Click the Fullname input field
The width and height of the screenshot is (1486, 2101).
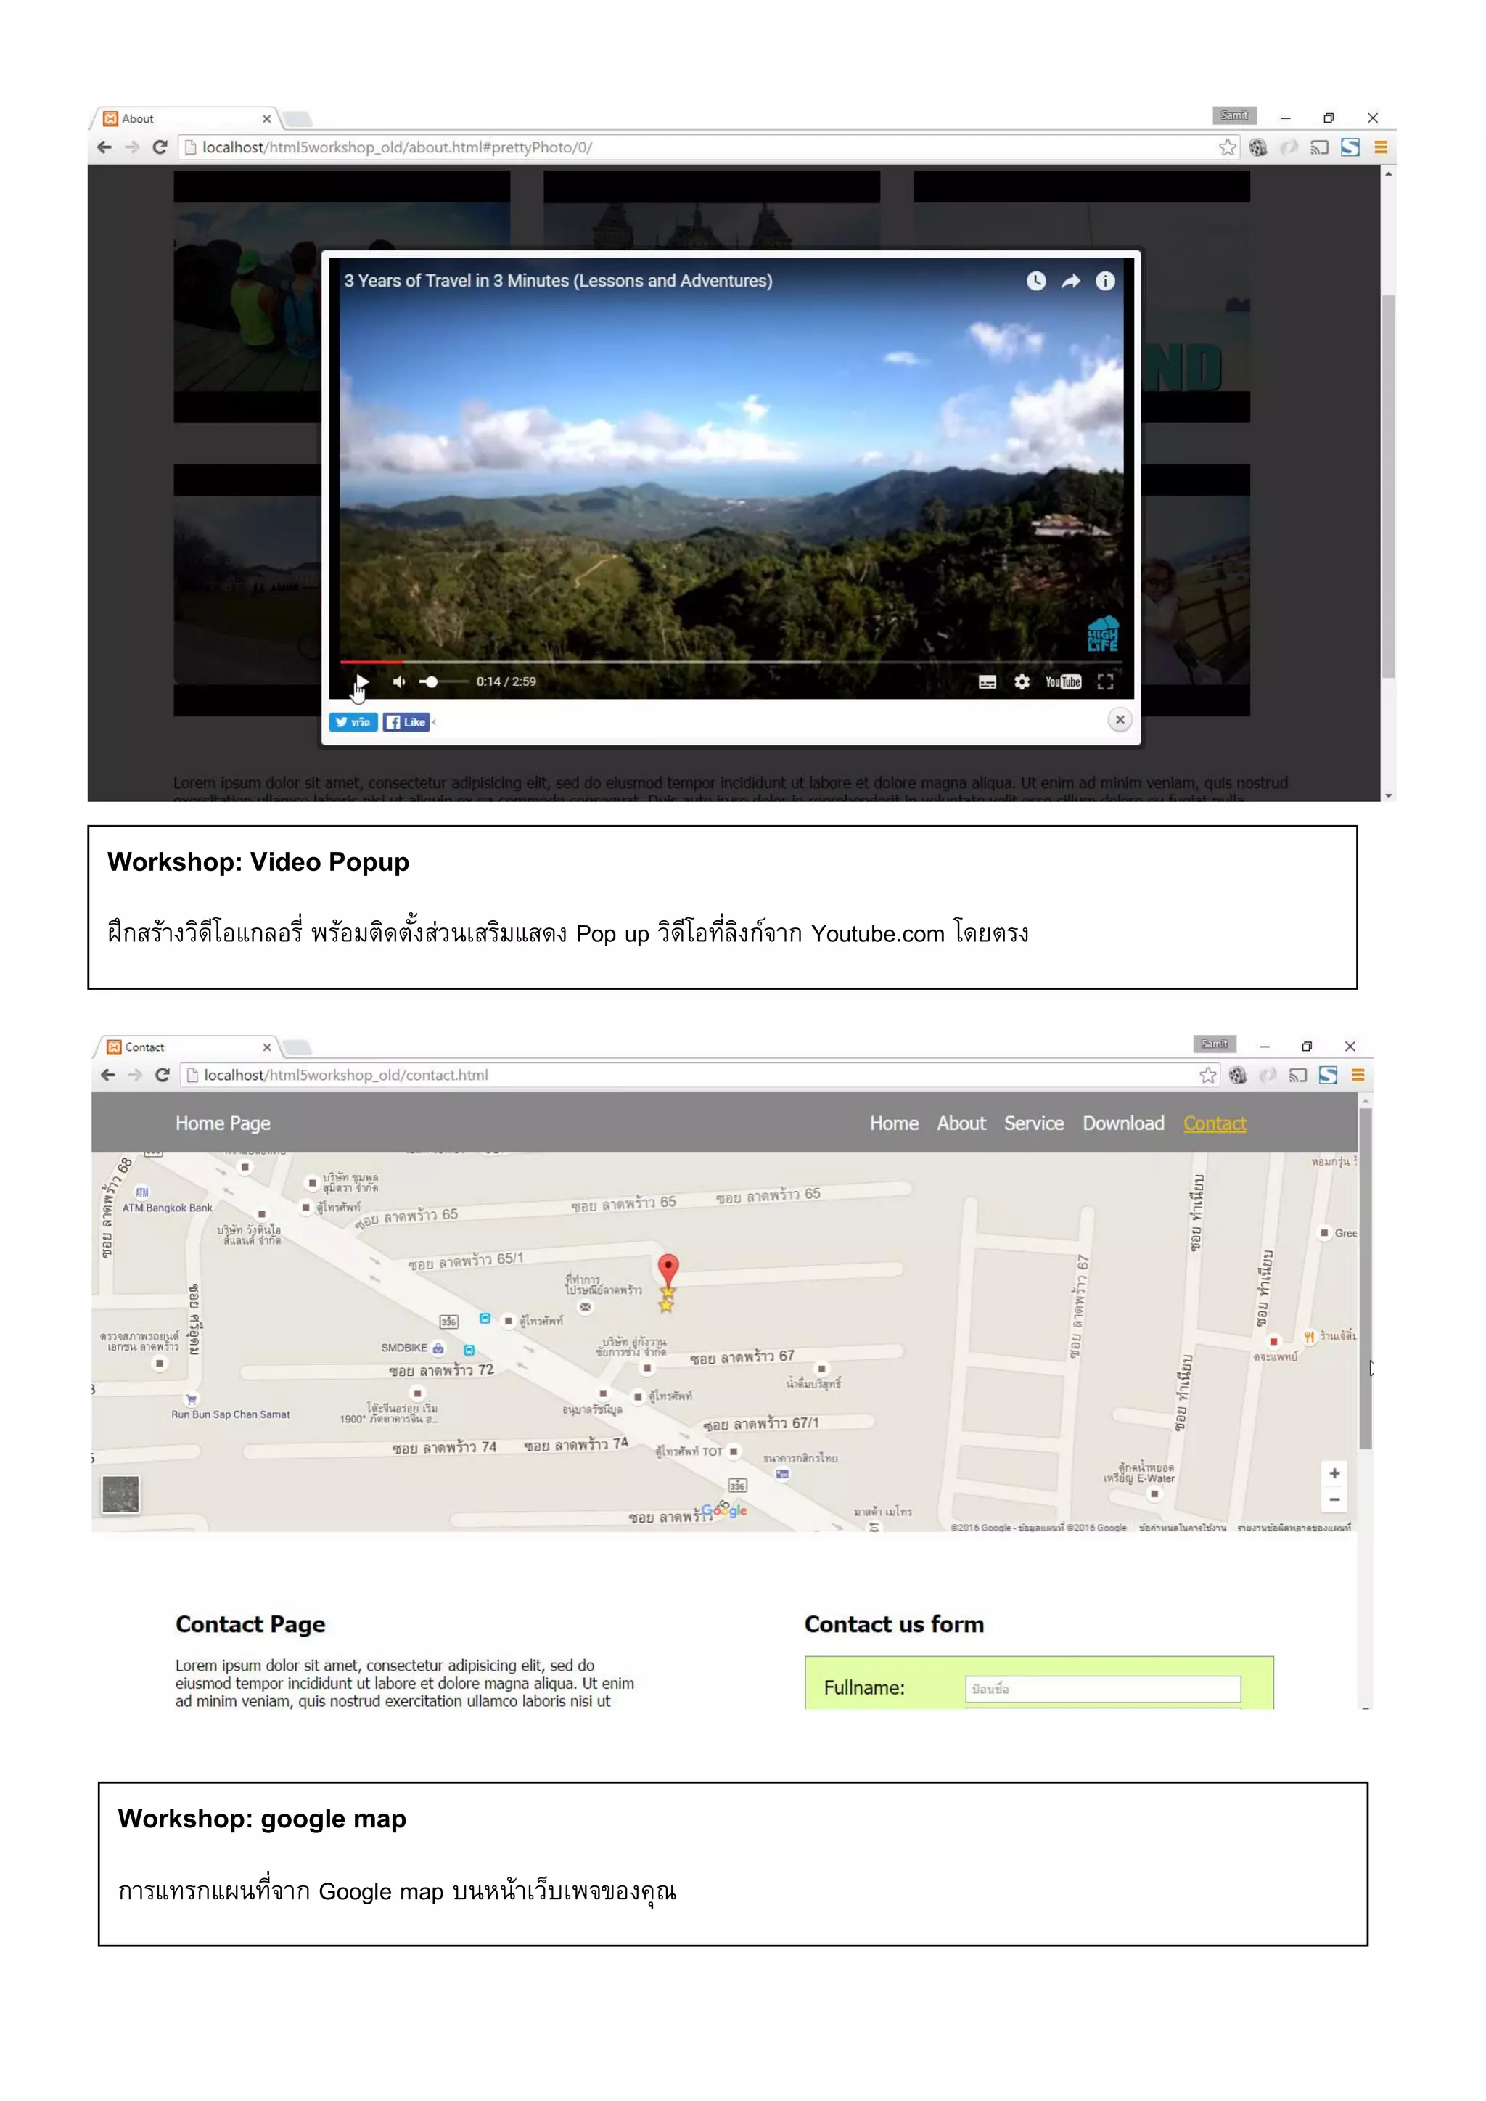(x=1103, y=1688)
